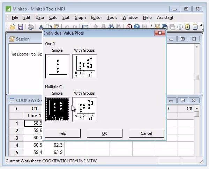The width and height of the screenshot is (209, 169).
Task: Open the Assistant menu
Action: [x=165, y=17]
